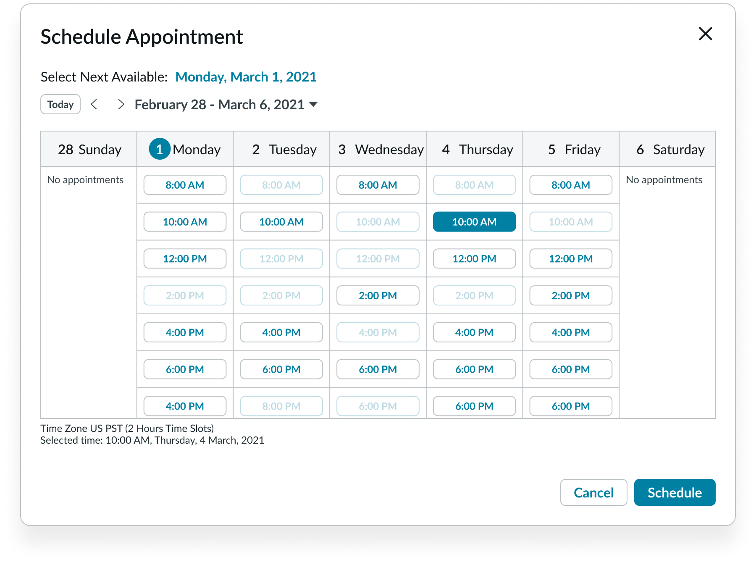
Task: Select 8:00 AM on Monday
Action: pyautogui.click(x=185, y=185)
